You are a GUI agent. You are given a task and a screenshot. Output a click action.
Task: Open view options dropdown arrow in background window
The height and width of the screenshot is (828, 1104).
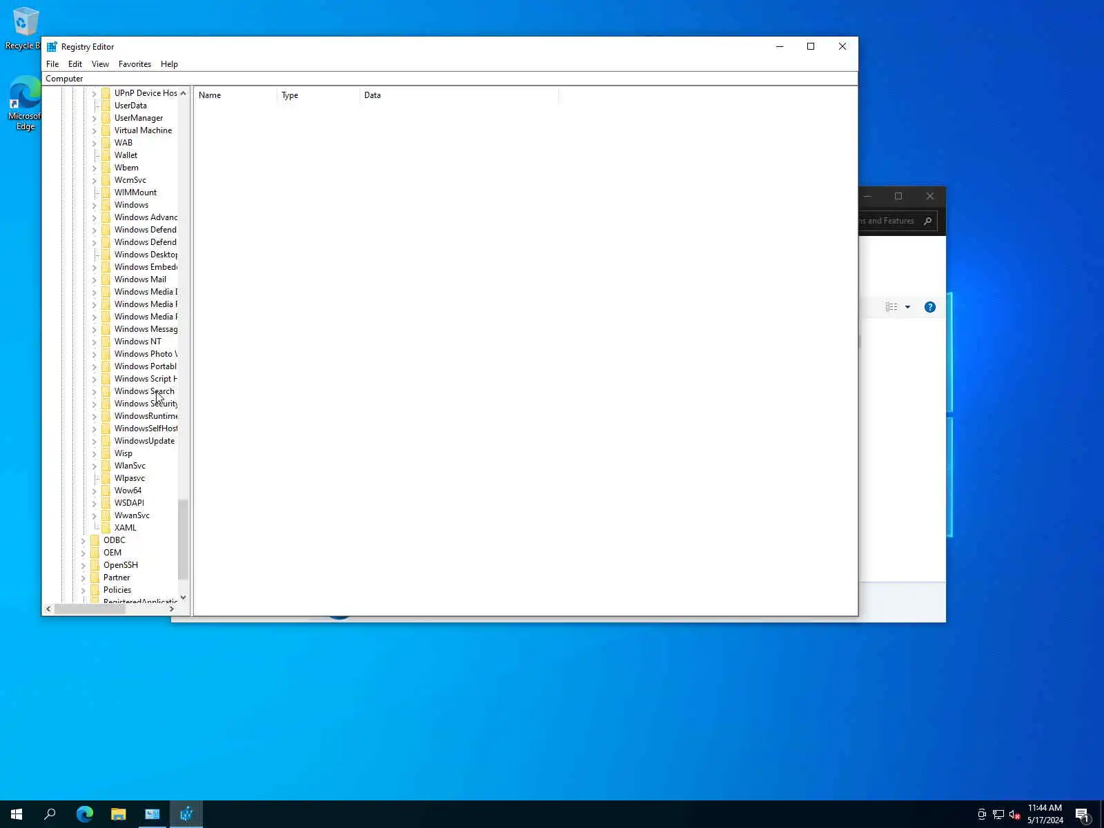pyautogui.click(x=907, y=307)
